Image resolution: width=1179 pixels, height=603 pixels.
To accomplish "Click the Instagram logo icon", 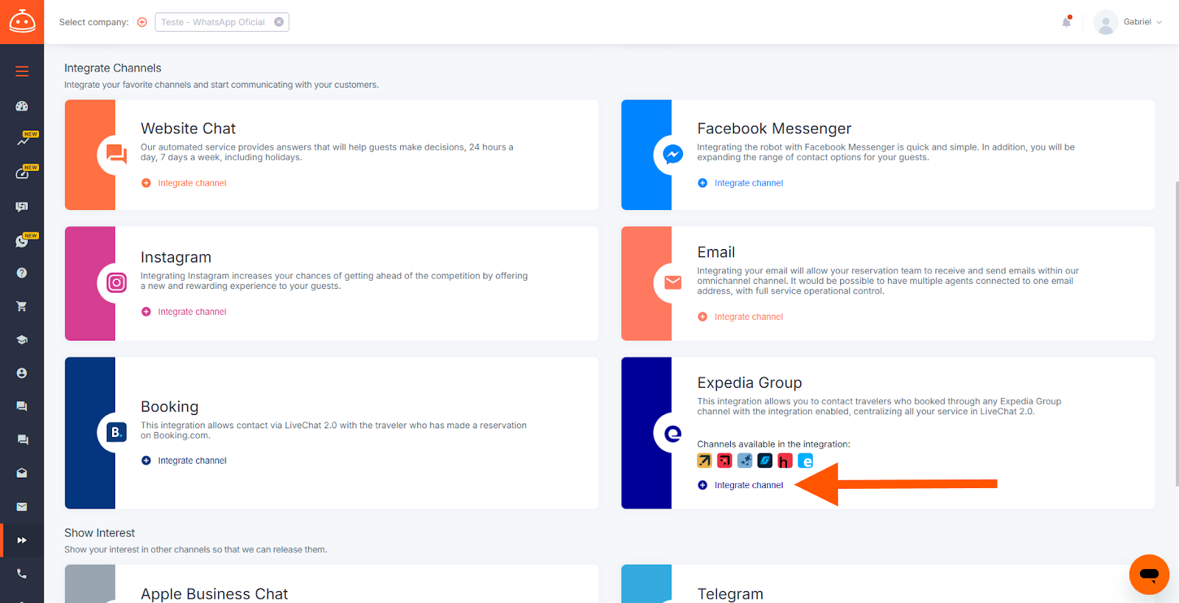I will [116, 283].
